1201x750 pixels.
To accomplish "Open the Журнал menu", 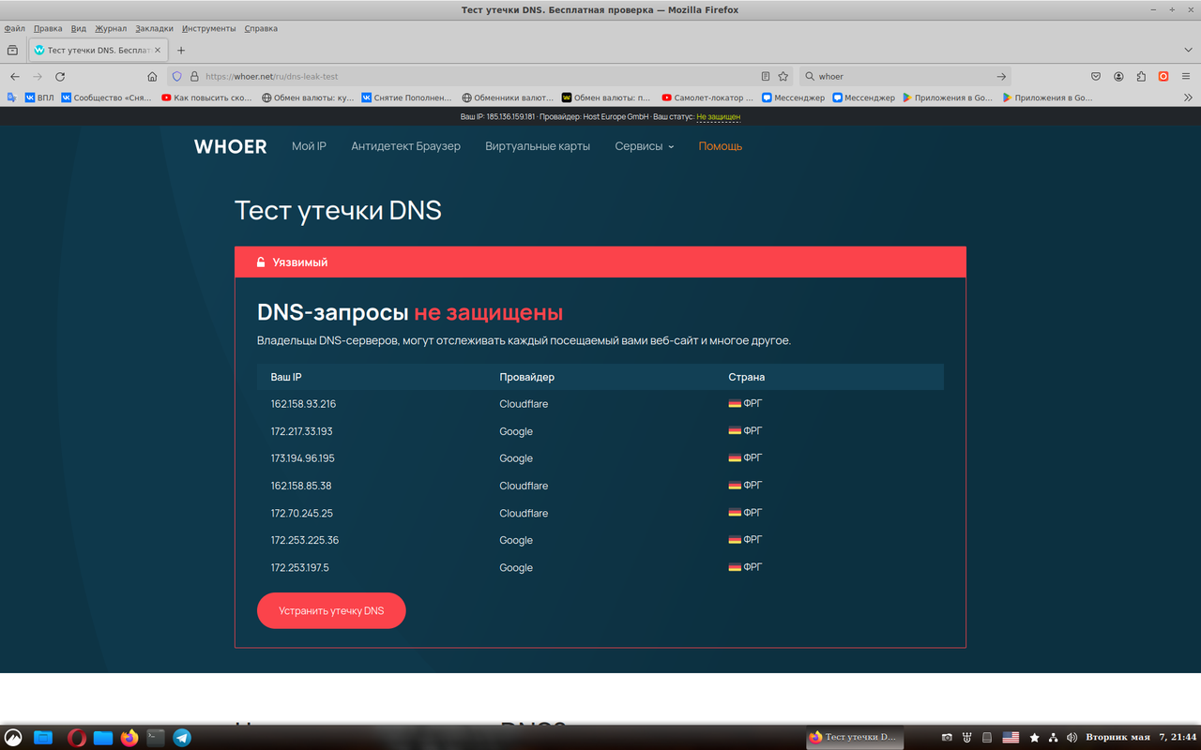I will (111, 28).
